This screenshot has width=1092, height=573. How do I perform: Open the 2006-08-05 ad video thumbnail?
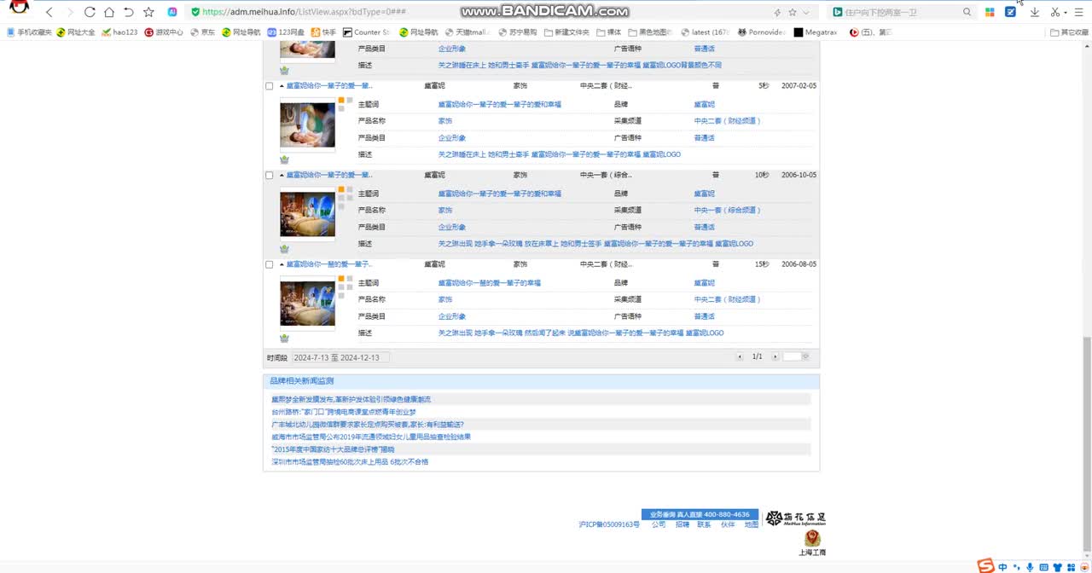(307, 304)
